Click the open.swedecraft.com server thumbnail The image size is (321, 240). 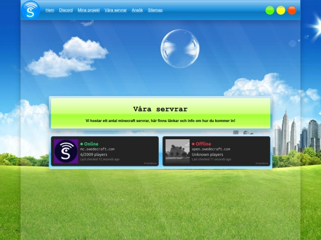178,151
